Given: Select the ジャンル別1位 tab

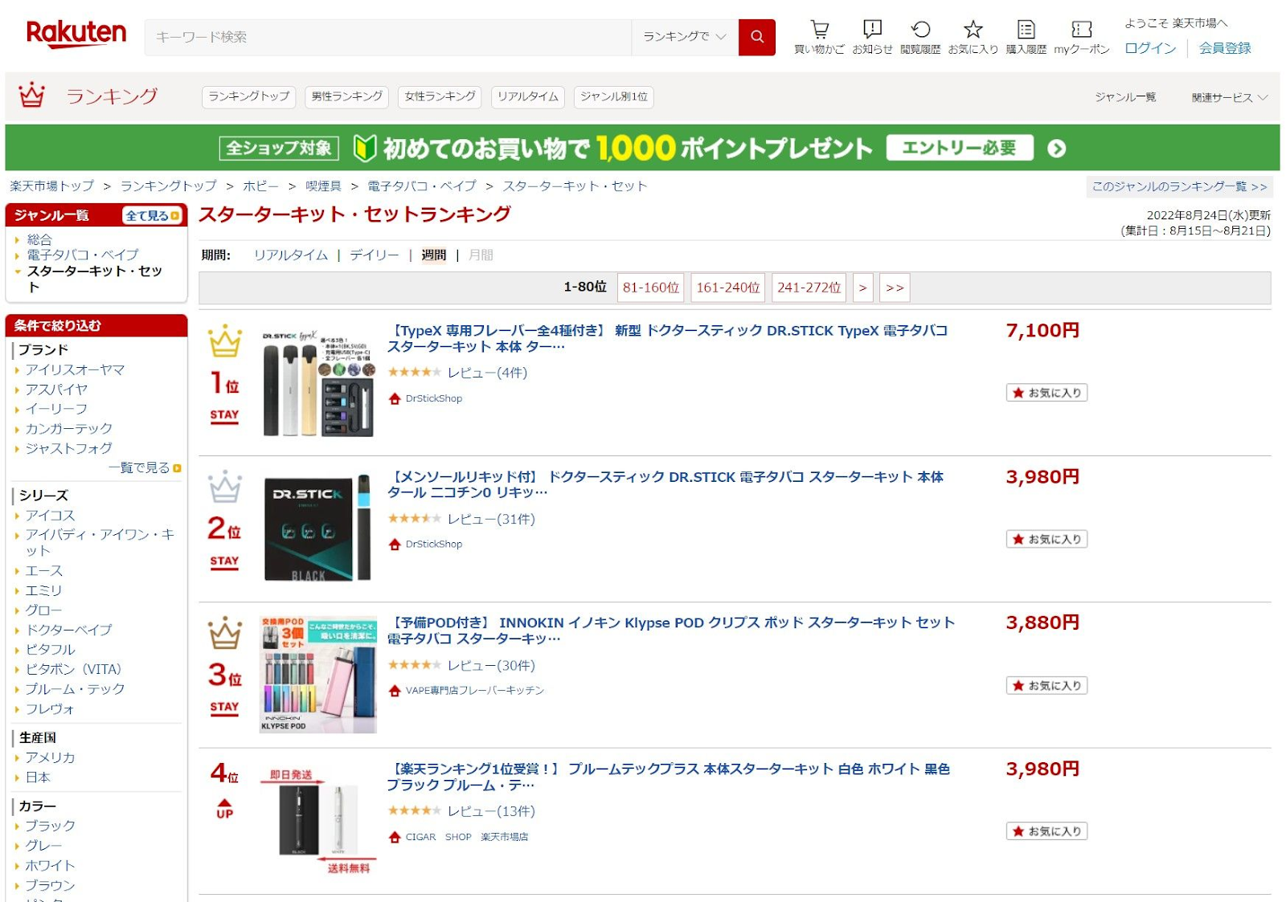Looking at the screenshot, I should [614, 96].
